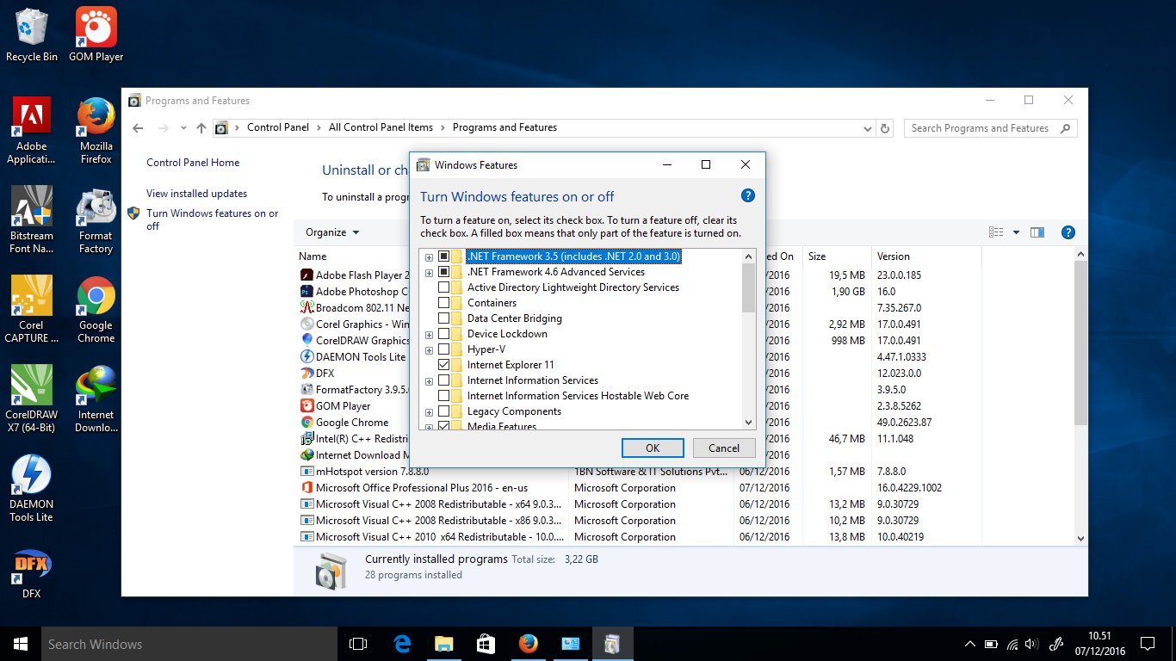
Task: Open the Action Center notification icon
Action: (1148, 644)
